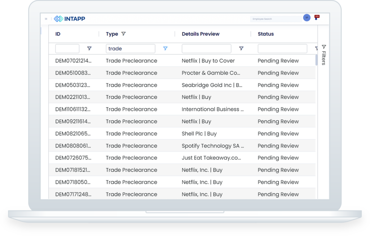Open the Type column header filter menu
The height and width of the screenshot is (236, 370).
coord(123,34)
